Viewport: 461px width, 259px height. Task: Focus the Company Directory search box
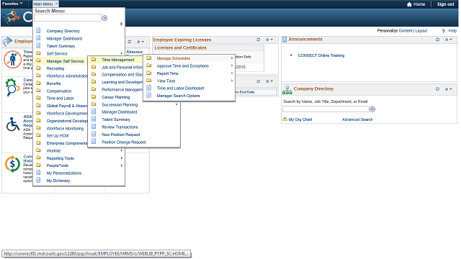tap(326, 109)
